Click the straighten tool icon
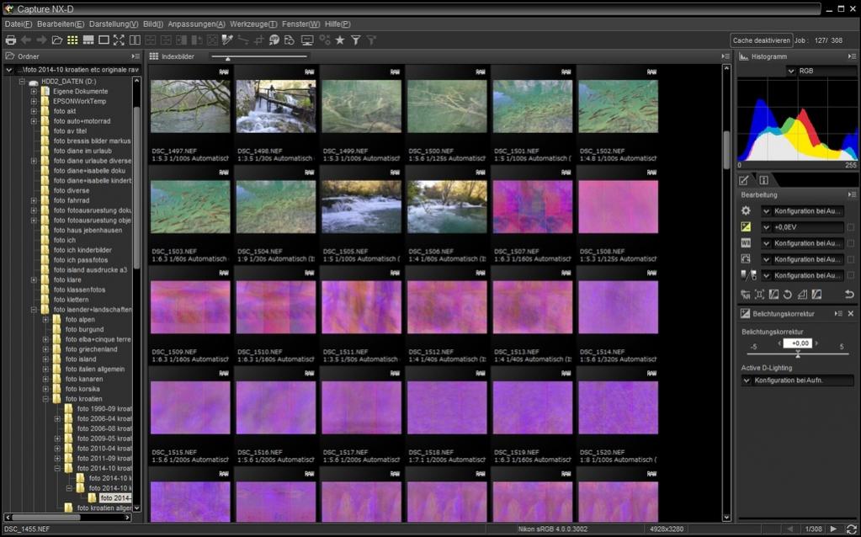861x537 pixels. coord(243,40)
